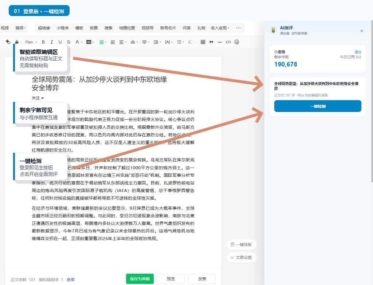Insert 地理位置
Viewport: 373px width, 285px height.
point(127,28)
